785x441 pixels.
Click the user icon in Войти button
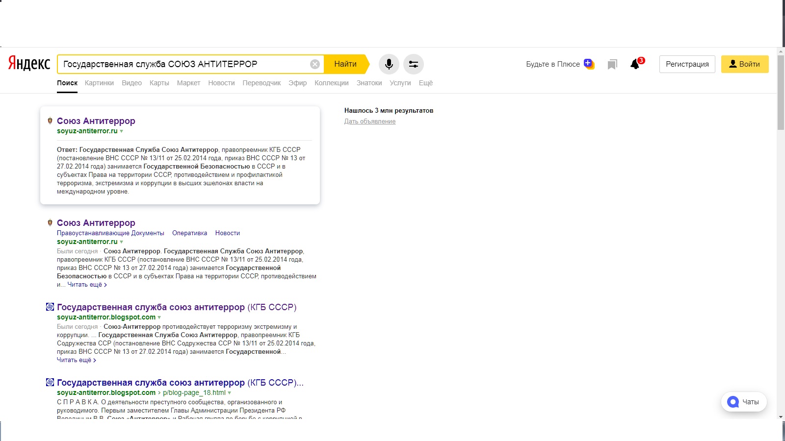(733, 64)
